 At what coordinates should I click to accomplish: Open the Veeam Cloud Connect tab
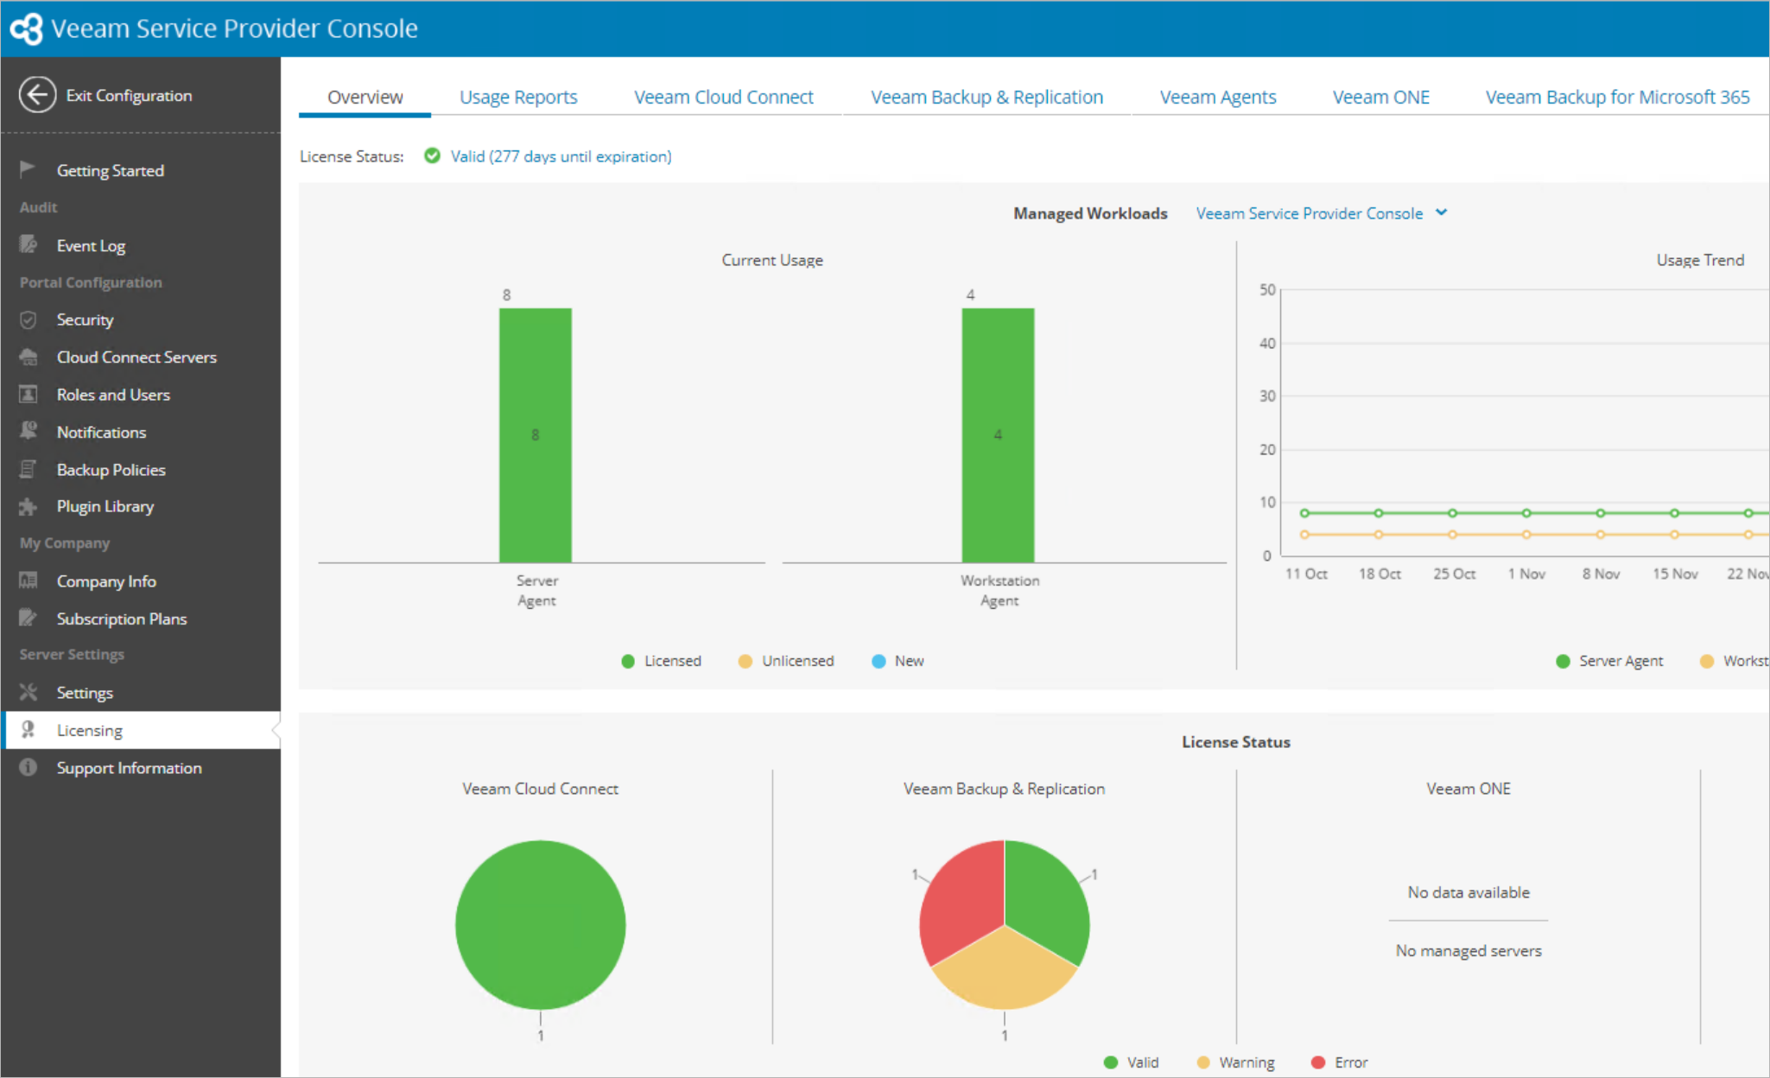[x=723, y=97]
